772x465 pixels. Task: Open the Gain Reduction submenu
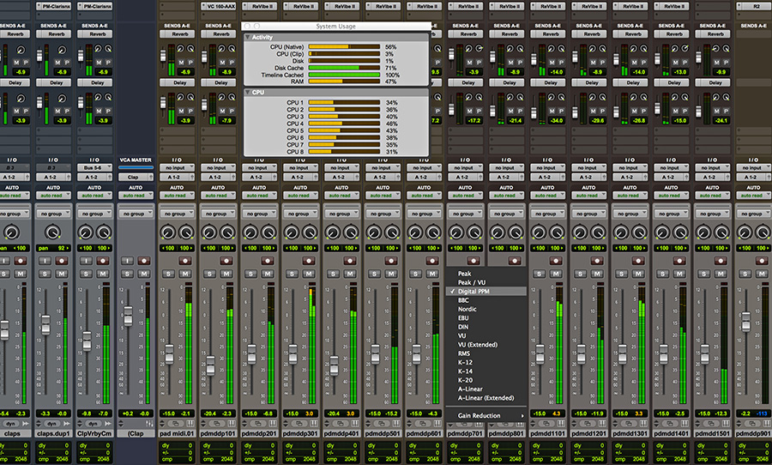click(x=486, y=415)
